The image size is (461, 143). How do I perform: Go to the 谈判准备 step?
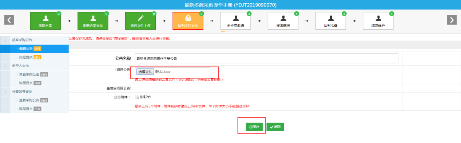pyautogui.click(x=330, y=21)
